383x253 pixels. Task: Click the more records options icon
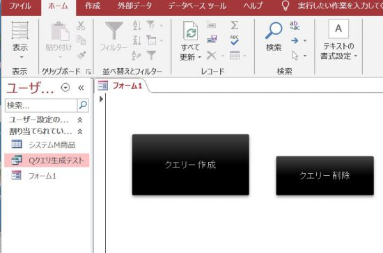235,56
